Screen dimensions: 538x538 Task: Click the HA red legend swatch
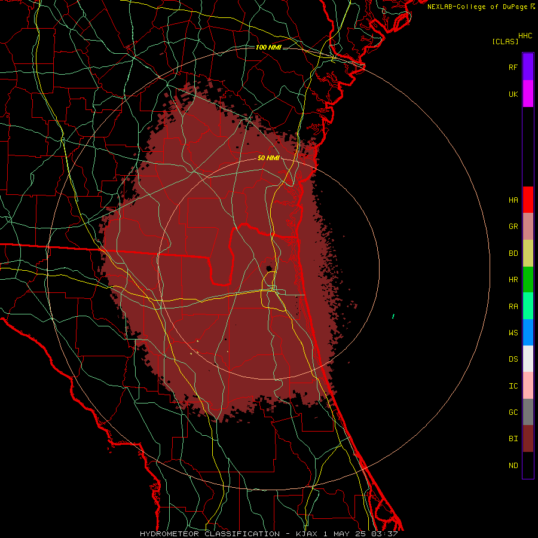pyautogui.click(x=528, y=200)
